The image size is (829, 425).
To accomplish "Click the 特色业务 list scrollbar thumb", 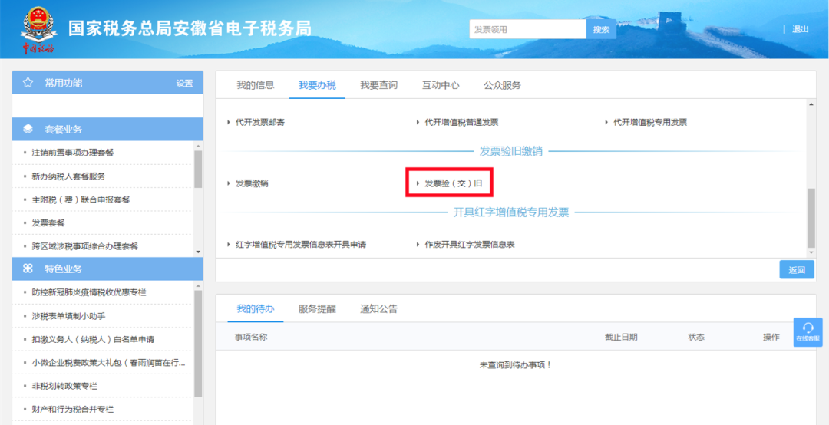I will coord(198,344).
